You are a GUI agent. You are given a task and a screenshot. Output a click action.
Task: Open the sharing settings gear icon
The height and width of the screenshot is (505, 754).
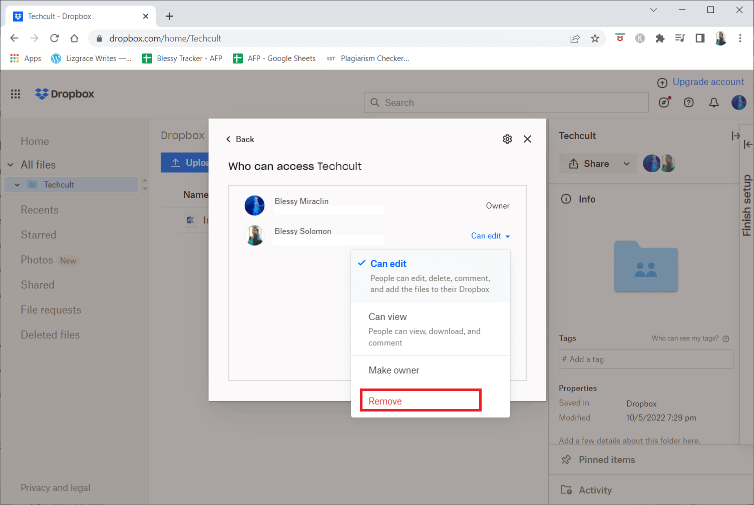click(507, 139)
